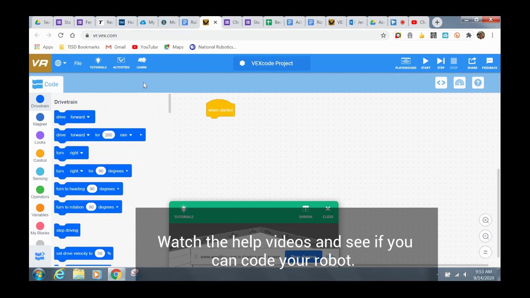Click the VEXcode Project name button
This screenshot has width=530, height=298.
pyautogui.click(x=272, y=63)
